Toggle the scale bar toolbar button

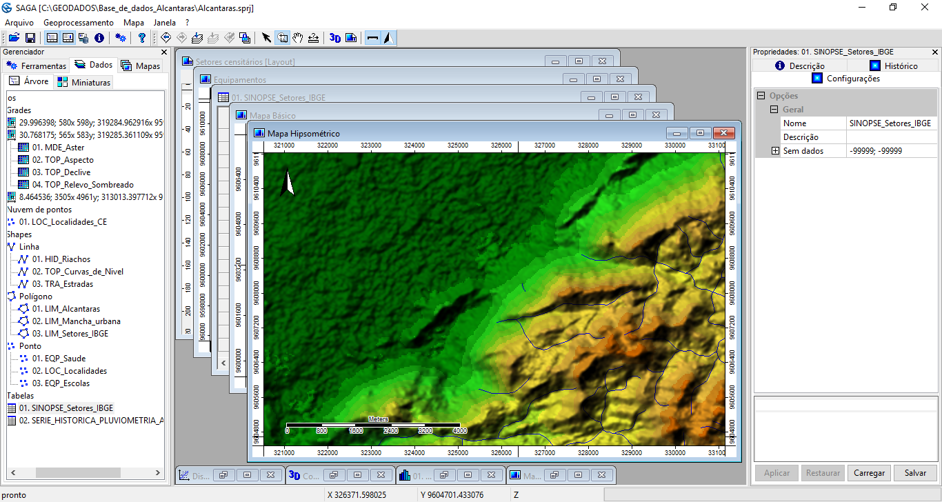[x=372, y=38]
